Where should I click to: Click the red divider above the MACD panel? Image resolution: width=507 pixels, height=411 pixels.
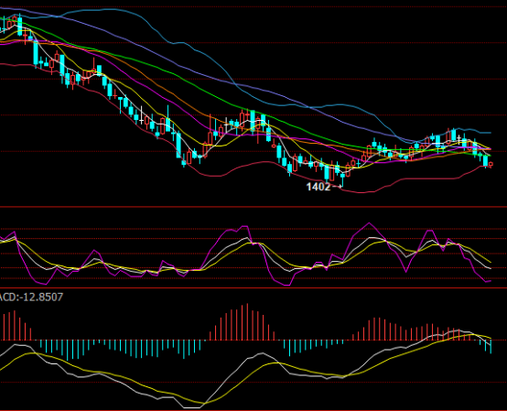coord(253,287)
